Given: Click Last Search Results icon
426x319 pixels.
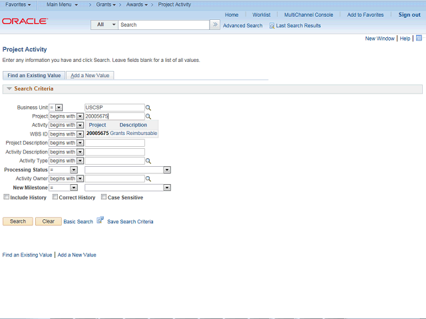Looking at the screenshot, I should pyautogui.click(x=272, y=26).
